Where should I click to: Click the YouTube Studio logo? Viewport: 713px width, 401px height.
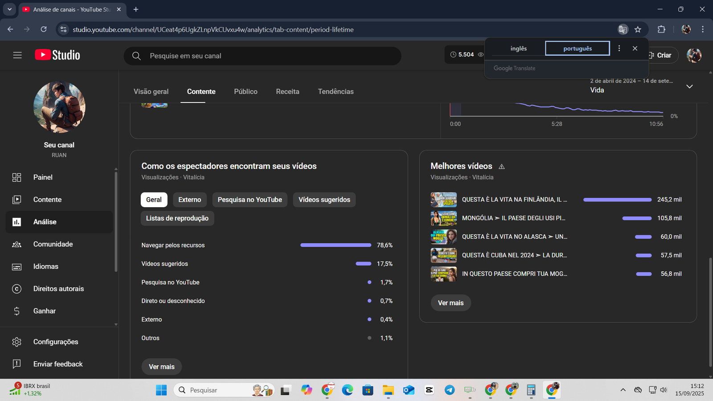(x=57, y=55)
